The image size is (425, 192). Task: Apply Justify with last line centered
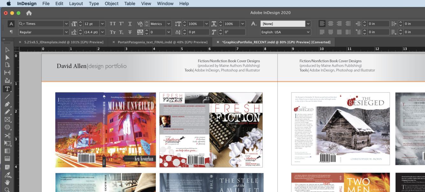click(x=331, y=32)
